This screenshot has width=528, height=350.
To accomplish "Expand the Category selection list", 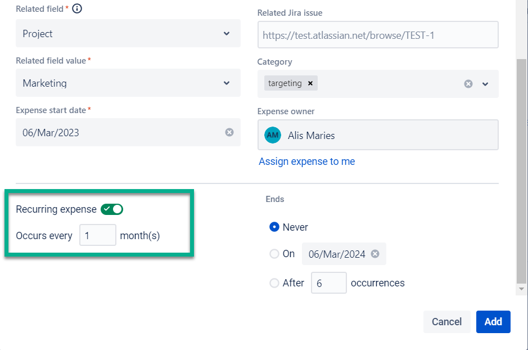I will tap(485, 83).
